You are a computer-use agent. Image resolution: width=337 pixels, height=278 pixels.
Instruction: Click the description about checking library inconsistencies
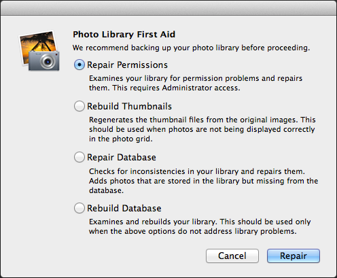pos(204,181)
